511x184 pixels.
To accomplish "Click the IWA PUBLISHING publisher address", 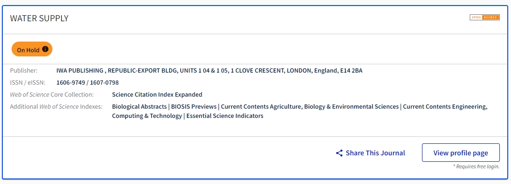I will [x=209, y=71].
